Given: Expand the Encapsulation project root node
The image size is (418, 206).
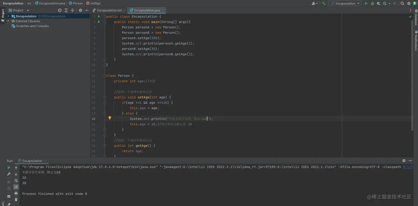Looking at the screenshot, I should (x=8, y=16).
